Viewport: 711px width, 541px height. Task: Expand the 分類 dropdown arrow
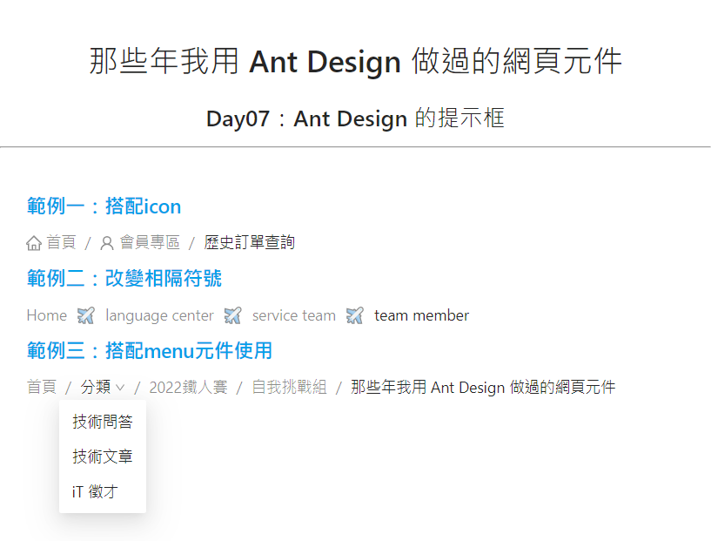tap(120, 388)
